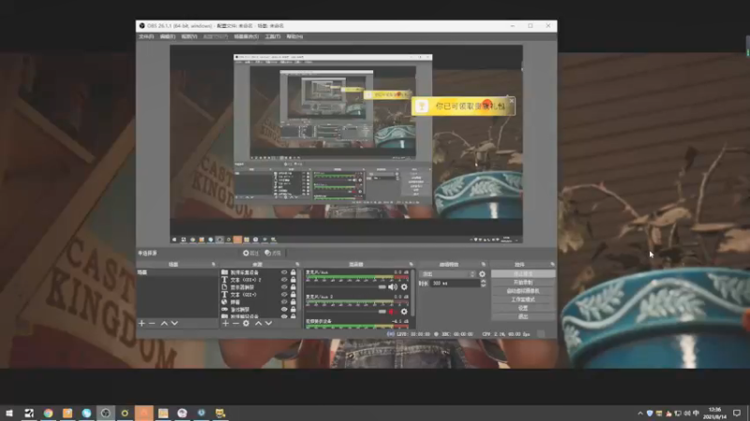
Task: Open the 编辑(E) menu
Action: point(168,36)
